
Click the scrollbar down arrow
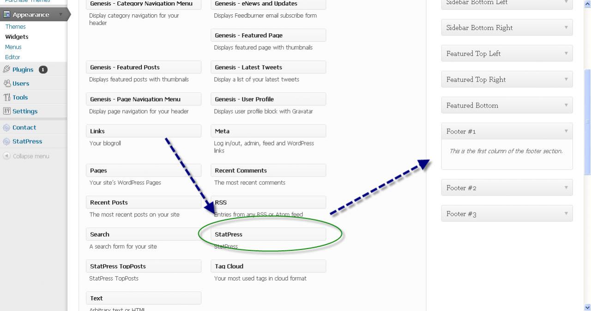[x=587, y=307]
